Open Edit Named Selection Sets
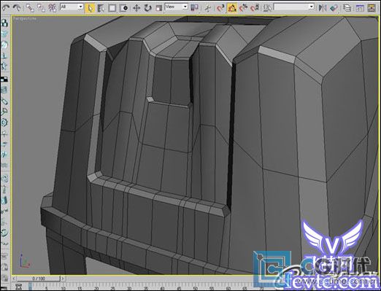The image size is (381, 291). [x=268, y=8]
